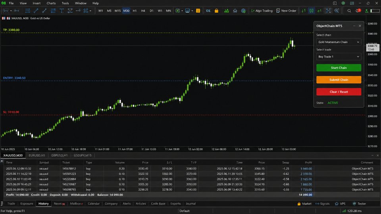Zoom in on the chart
The height and width of the screenshot is (214, 381).
coord(337,11)
